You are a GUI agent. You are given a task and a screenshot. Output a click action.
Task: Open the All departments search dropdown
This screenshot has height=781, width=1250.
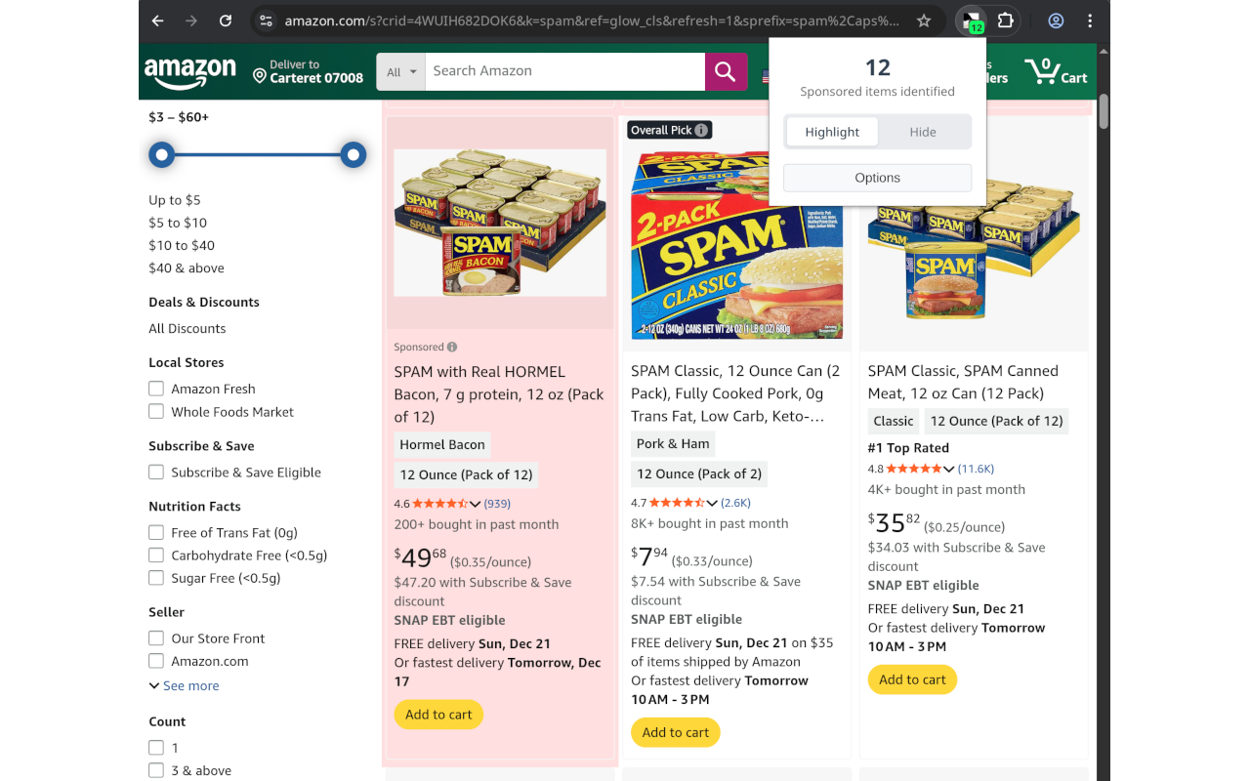pyautogui.click(x=401, y=71)
